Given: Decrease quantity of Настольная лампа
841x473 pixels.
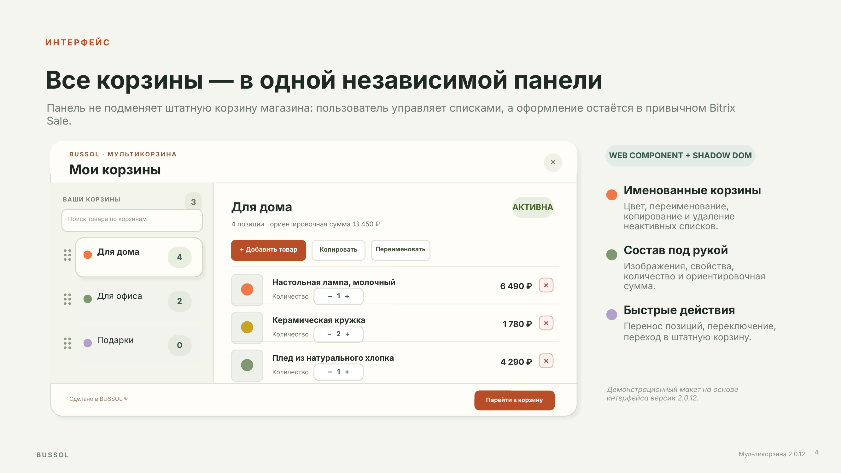Looking at the screenshot, I should (330, 296).
